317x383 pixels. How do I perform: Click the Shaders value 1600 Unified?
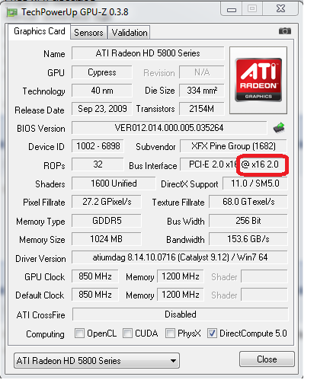114,184
